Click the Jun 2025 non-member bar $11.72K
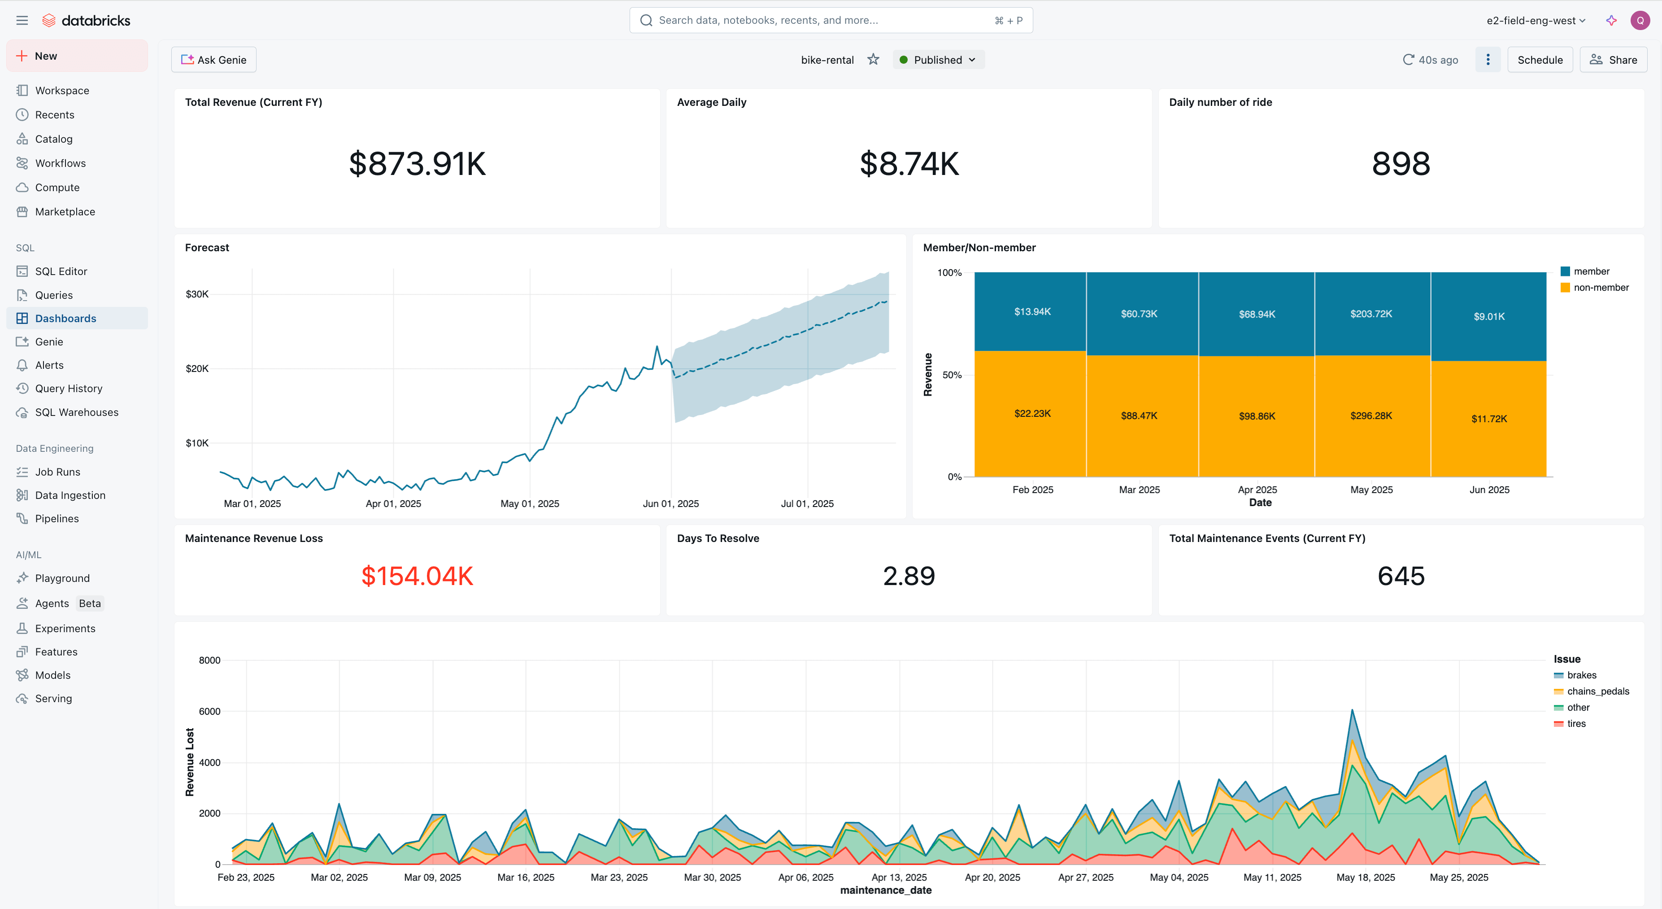Viewport: 1662px width, 909px height. (1489, 418)
